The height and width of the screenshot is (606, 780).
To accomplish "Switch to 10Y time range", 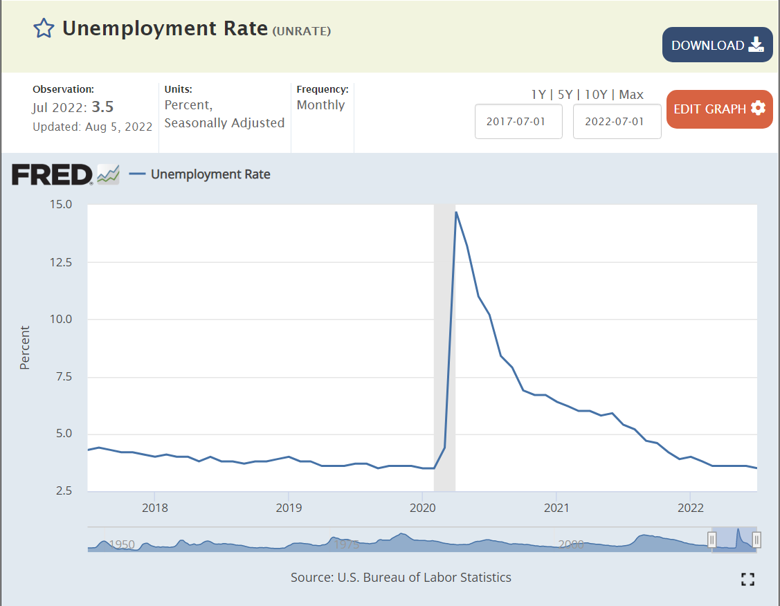I will (x=597, y=95).
